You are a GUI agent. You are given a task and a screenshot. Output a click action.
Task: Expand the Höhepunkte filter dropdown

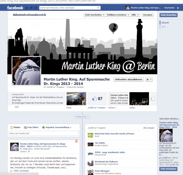[x=82, y=117]
